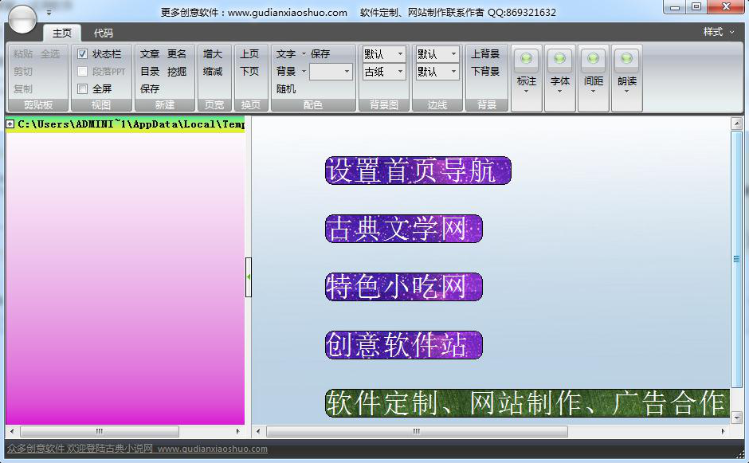
Task: Click the 字体 font icon button
Action: 559,61
